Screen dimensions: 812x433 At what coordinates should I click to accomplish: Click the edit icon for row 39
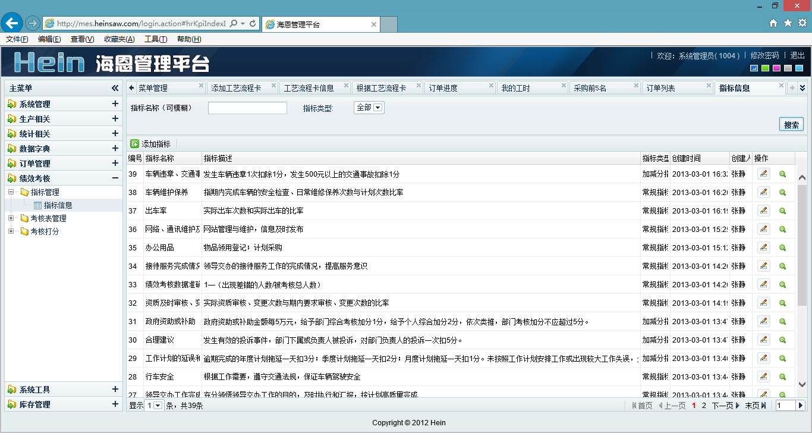pyautogui.click(x=763, y=174)
